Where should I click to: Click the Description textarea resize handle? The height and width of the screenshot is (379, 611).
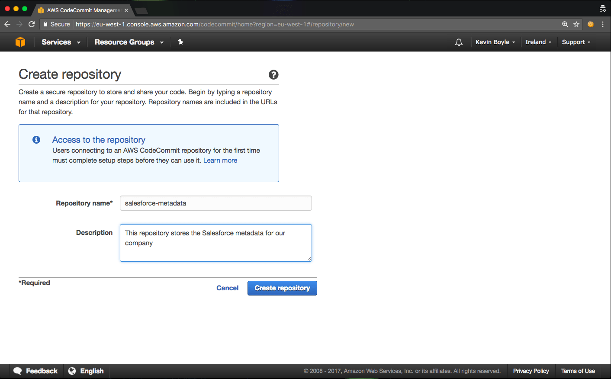[309, 259]
